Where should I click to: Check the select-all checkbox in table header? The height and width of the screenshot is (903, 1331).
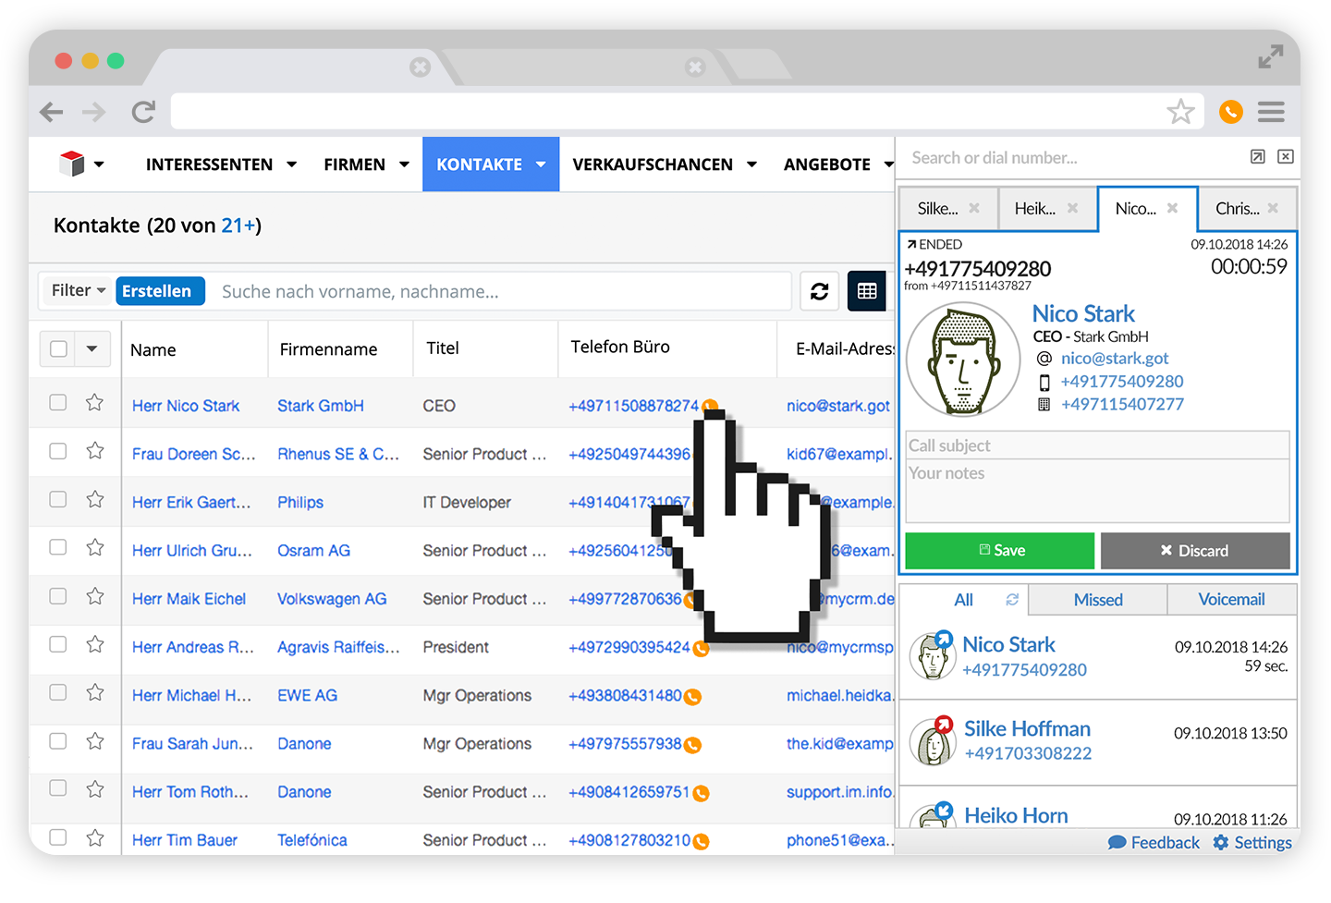pyautogui.click(x=58, y=349)
